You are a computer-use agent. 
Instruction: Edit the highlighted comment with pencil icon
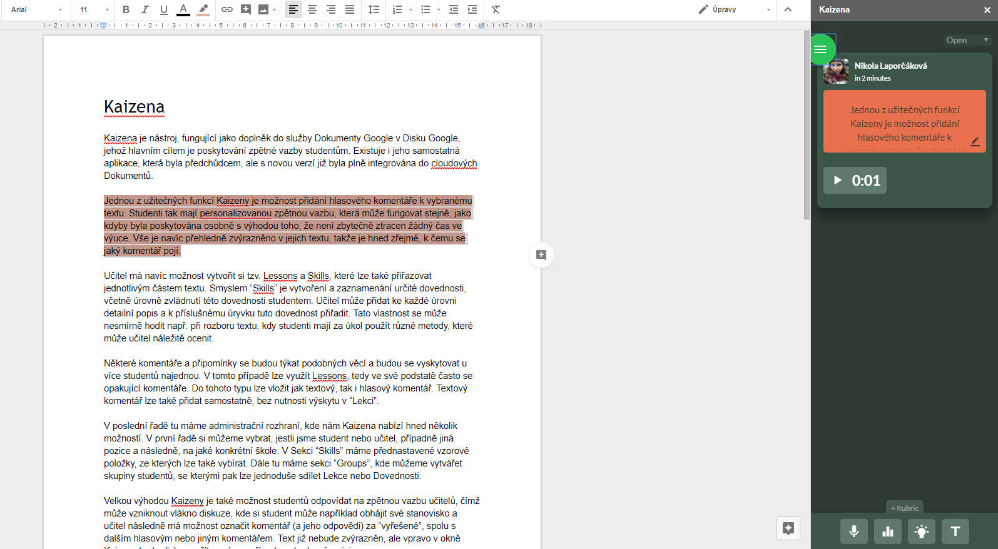point(975,141)
